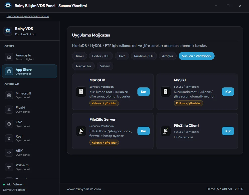Install FileZilla Server with Kur button
The height and width of the screenshot is (195, 249).
143,131
